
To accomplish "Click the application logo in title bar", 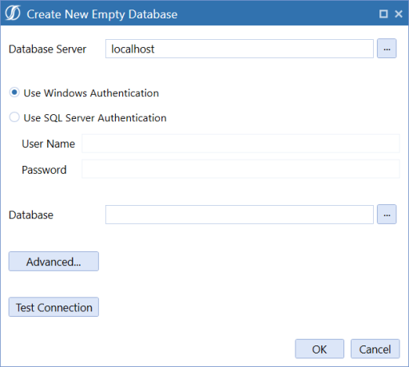I will [13, 13].
